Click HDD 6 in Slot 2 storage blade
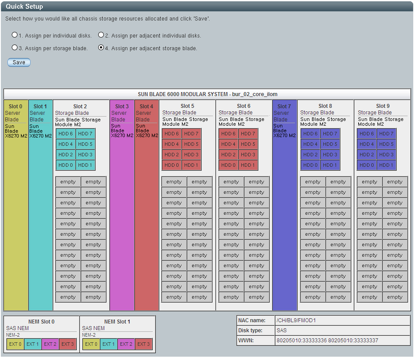 [x=65, y=134]
